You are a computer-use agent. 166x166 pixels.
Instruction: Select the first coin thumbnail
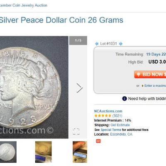(8, 152)
